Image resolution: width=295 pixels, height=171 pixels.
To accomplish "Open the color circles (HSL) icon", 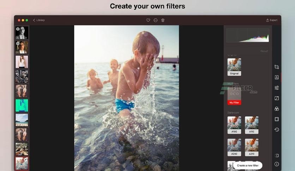I will [x=277, y=109].
